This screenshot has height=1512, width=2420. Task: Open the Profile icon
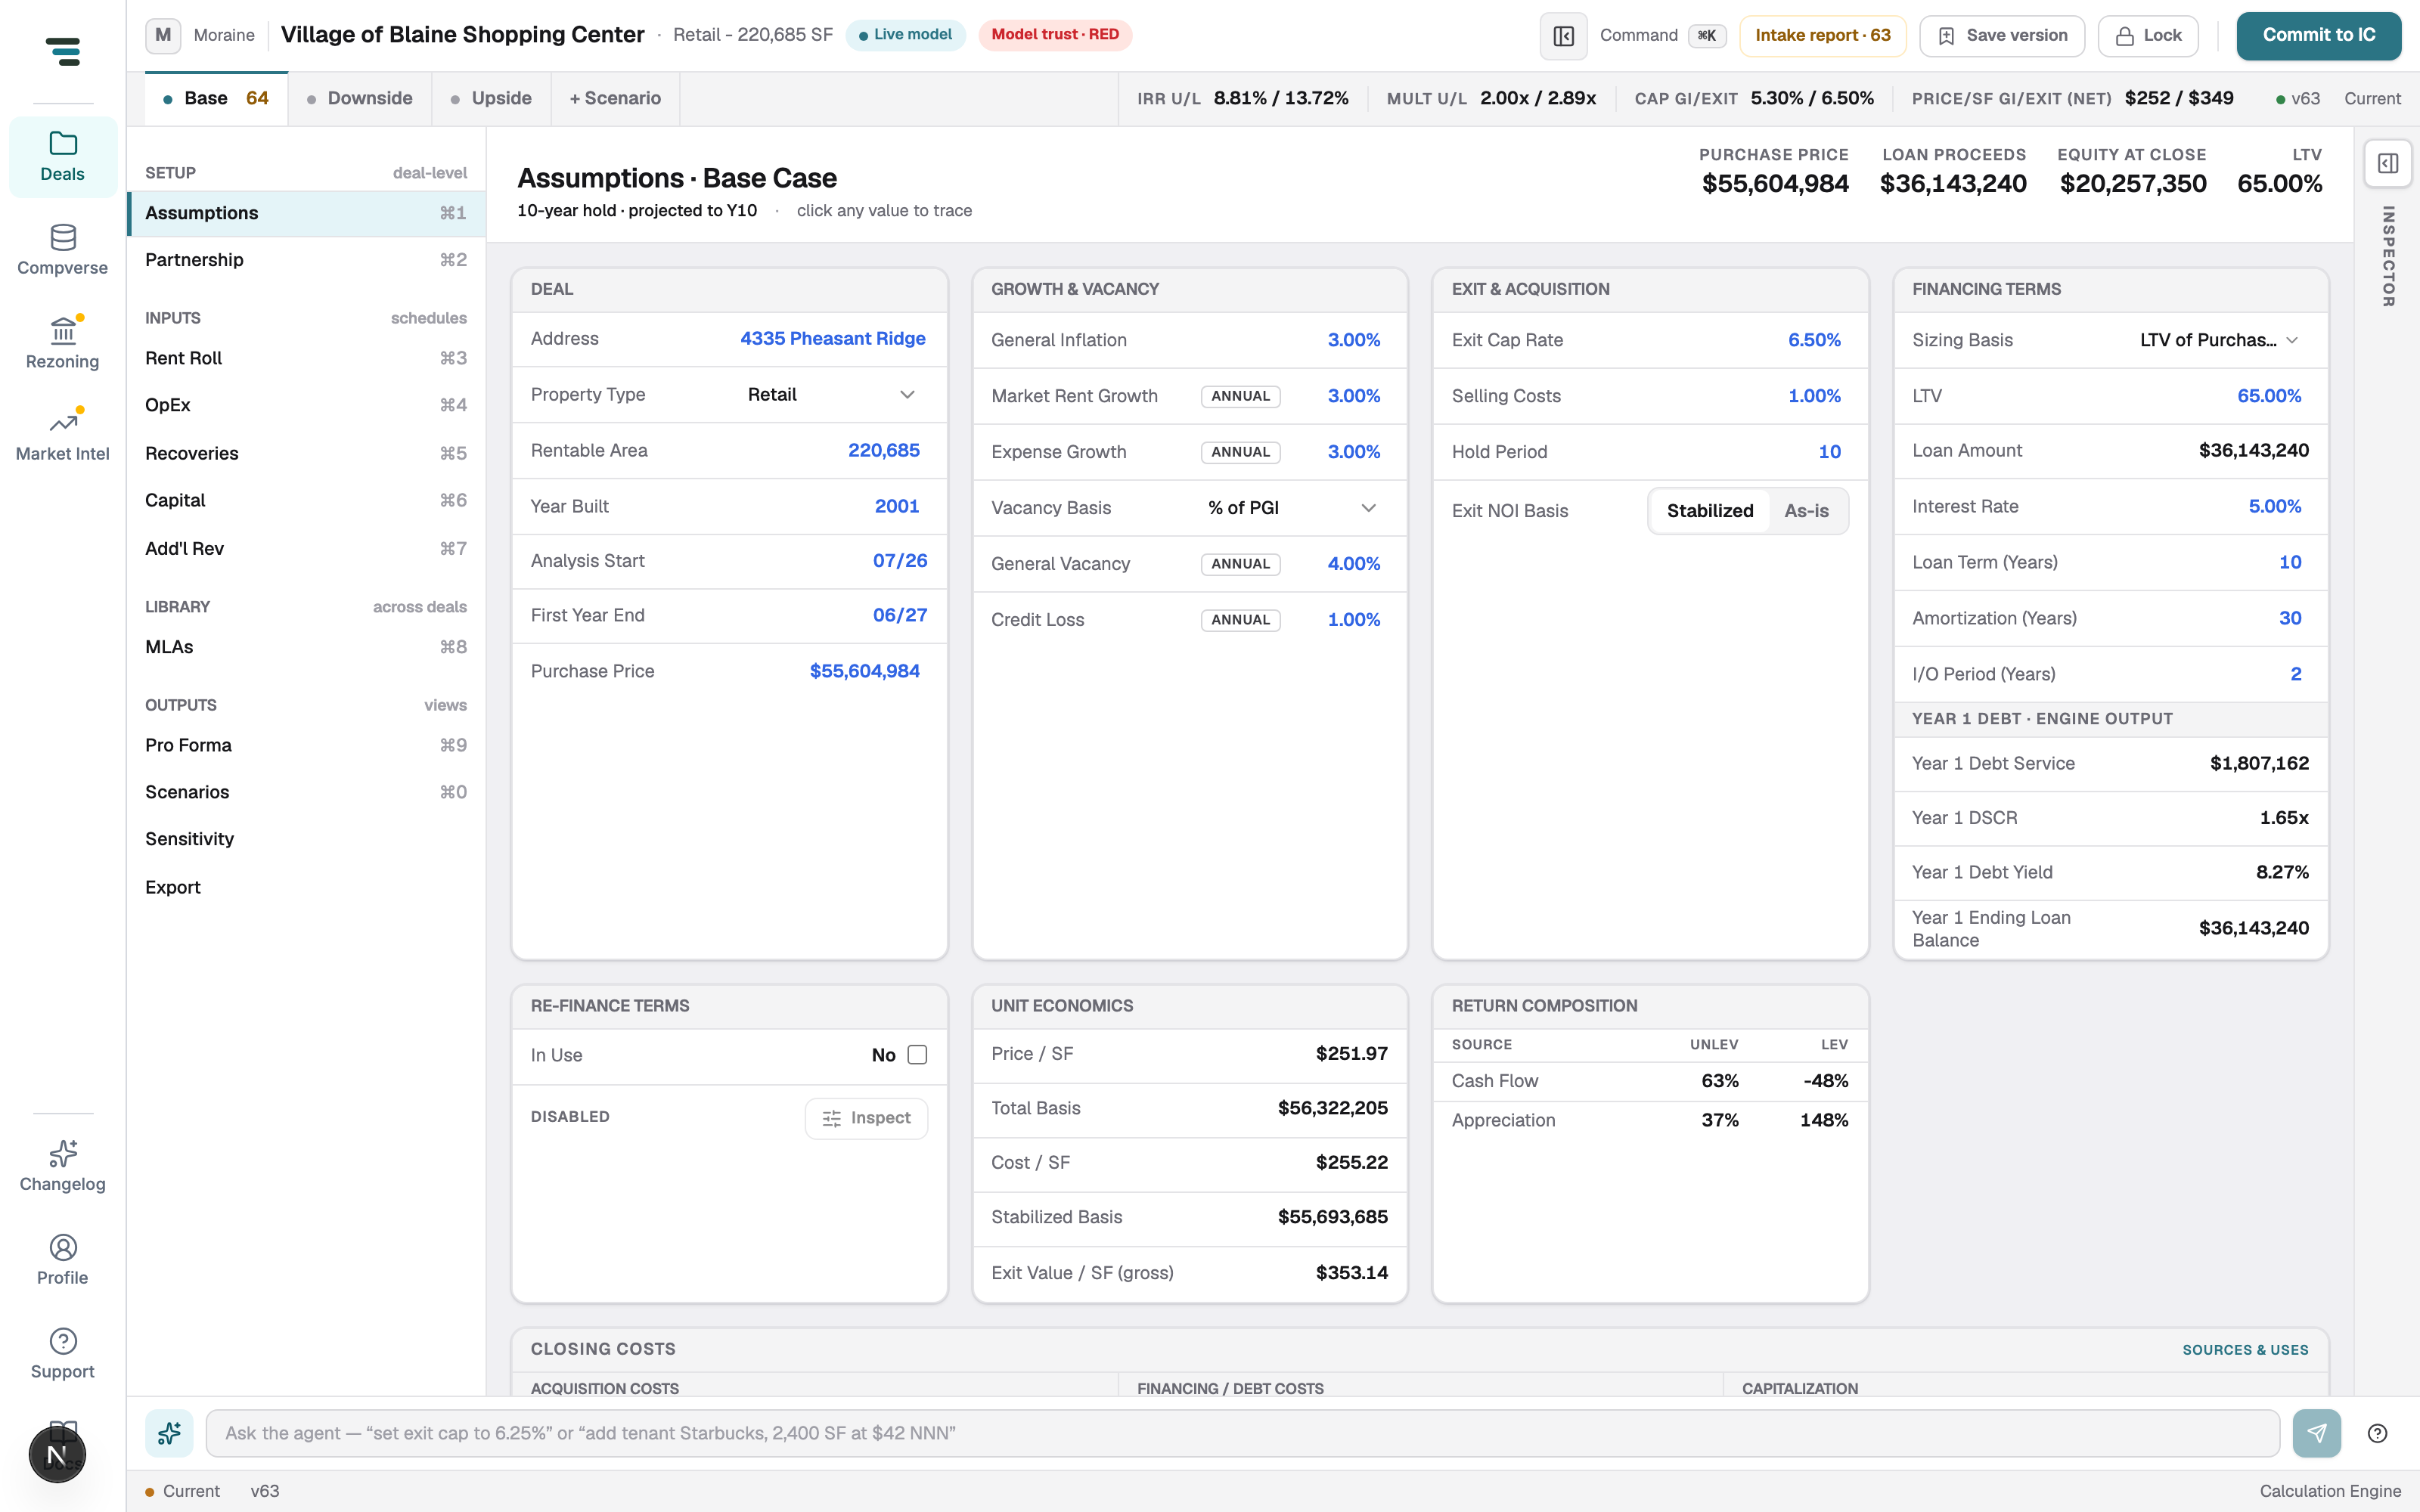pyautogui.click(x=63, y=1247)
